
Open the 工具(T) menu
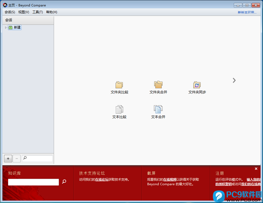pyautogui.click(x=38, y=12)
